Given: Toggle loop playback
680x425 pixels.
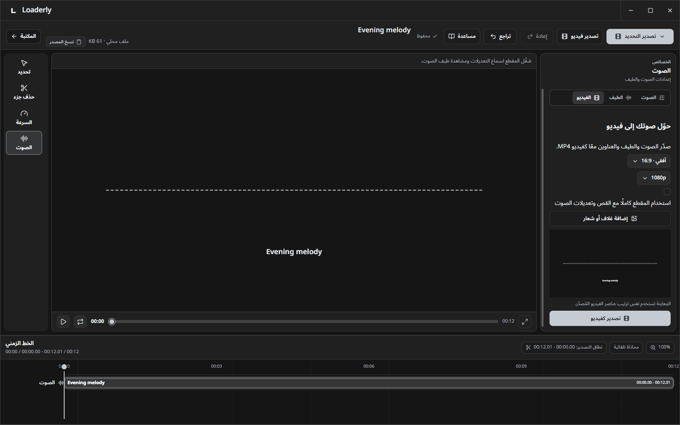Looking at the screenshot, I should pos(80,322).
